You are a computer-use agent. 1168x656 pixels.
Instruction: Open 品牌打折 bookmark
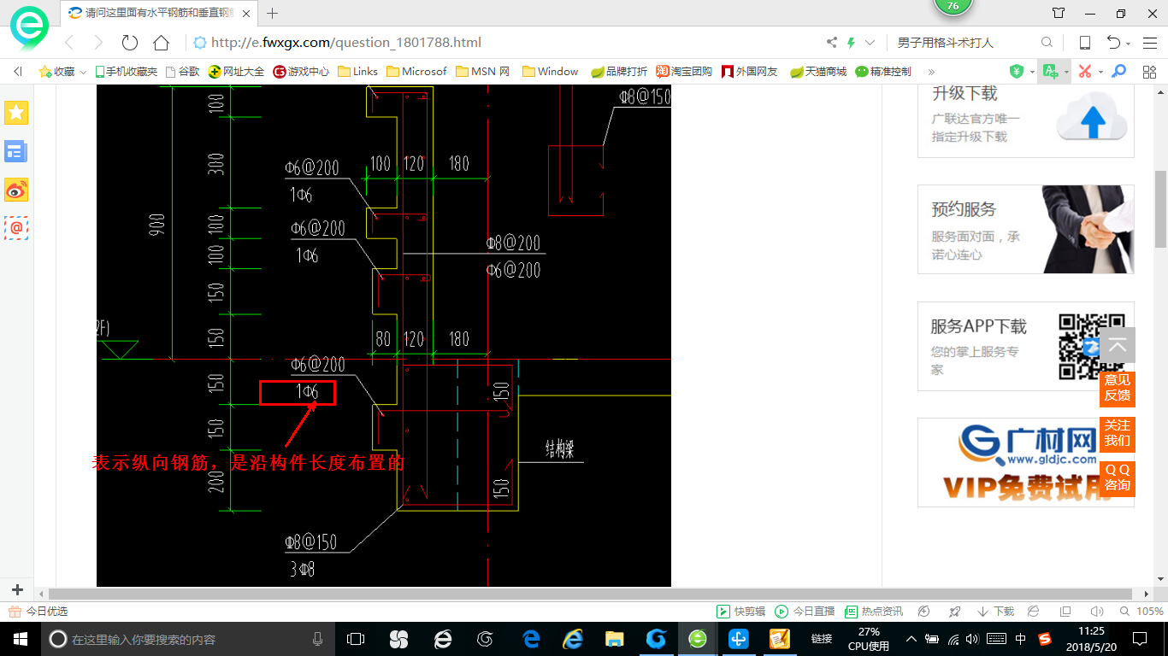pyautogui.click(x=619, y=72)
